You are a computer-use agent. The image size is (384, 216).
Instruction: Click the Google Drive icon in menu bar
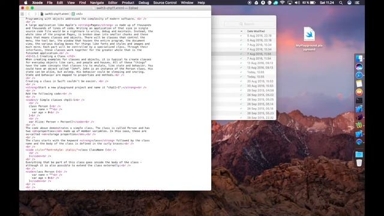pos(256,2)
